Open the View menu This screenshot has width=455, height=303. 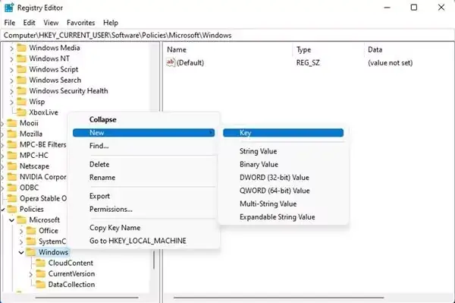[51, 23]
